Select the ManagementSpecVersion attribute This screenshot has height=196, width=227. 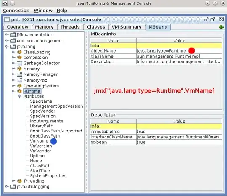coord(56,106)
